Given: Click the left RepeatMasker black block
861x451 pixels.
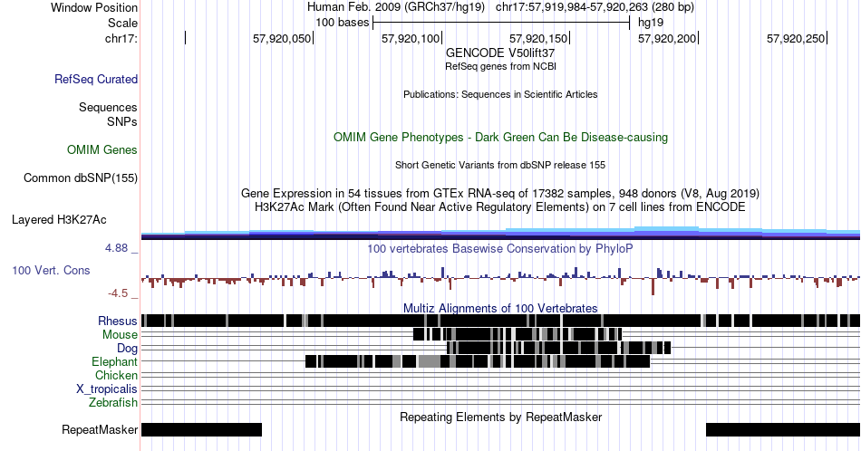Looking at the screenshot, I should pos(201,429).
